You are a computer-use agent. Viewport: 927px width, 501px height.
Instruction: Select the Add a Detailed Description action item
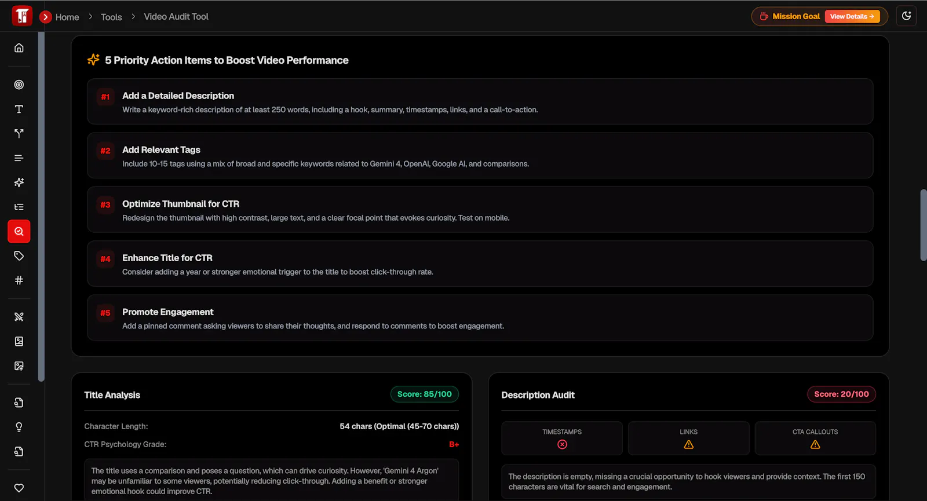[x=480, y=101]
